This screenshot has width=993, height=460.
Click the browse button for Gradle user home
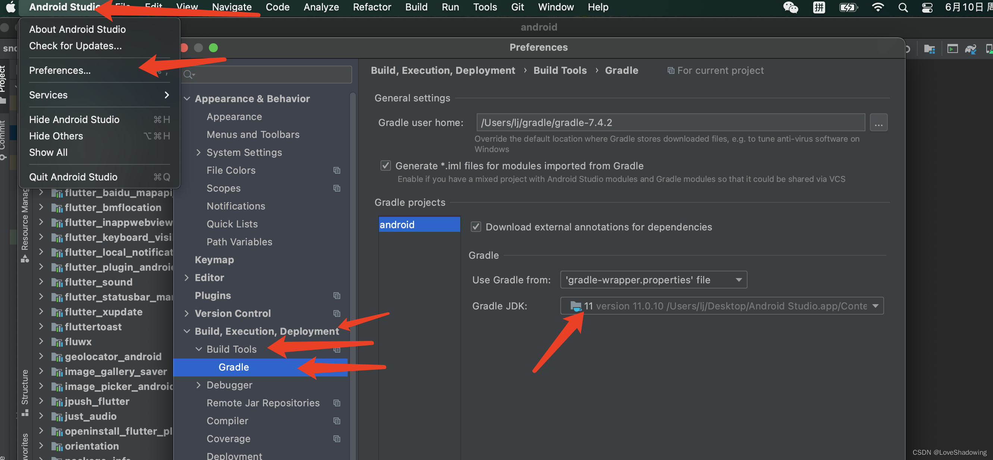tap(878, 123)
